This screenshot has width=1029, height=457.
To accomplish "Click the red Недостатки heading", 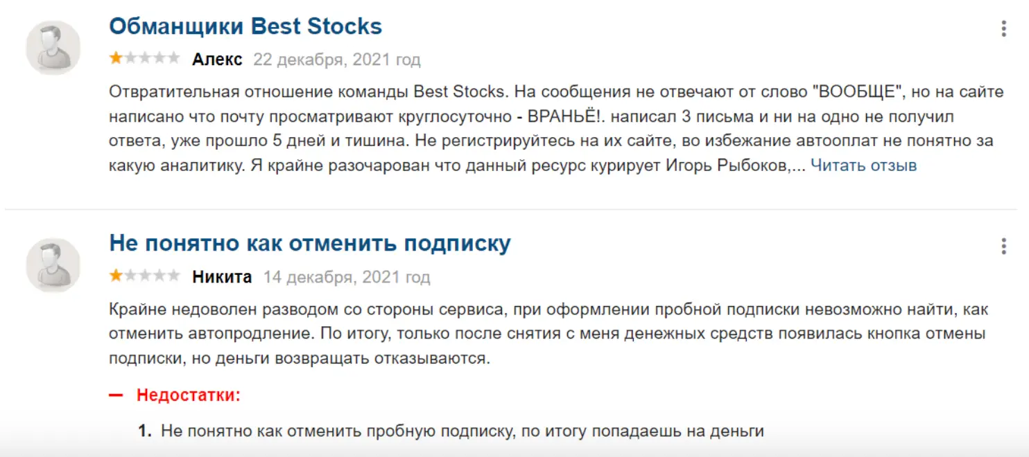I will [x=189, y=395].
